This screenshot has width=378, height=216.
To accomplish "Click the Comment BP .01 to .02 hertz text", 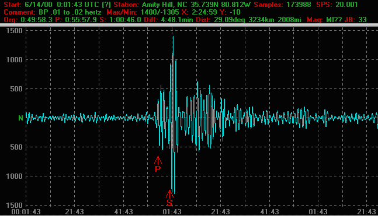I will click(x=53, y=12).
